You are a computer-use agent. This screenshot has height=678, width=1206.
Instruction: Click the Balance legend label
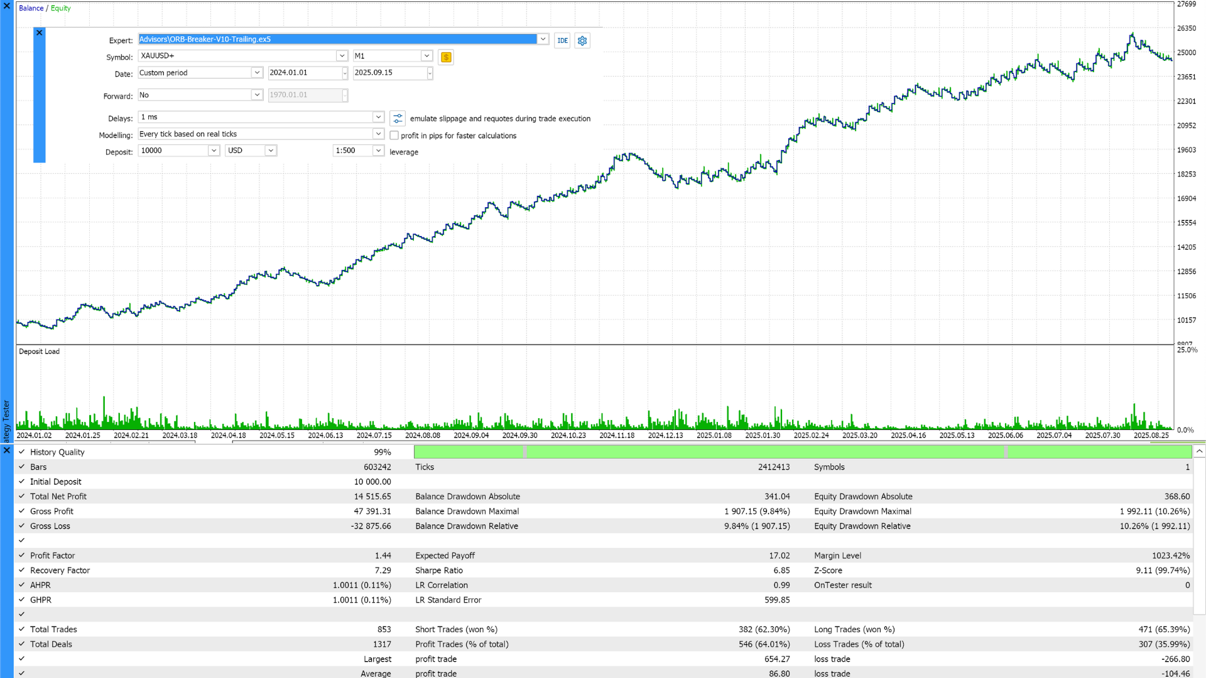[31, 8]
